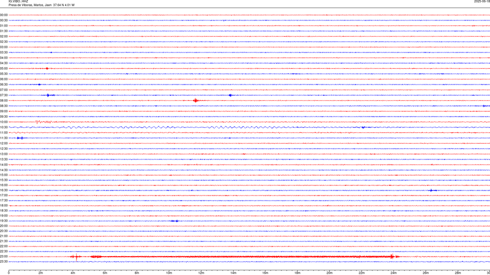Select the 05:00 trace time label
This screenshot has width=490, height=275.
[x=4, y=68]
